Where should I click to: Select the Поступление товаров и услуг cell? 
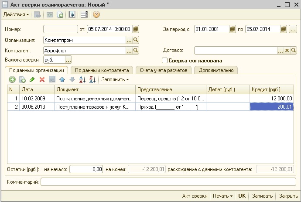coord(95,107)
